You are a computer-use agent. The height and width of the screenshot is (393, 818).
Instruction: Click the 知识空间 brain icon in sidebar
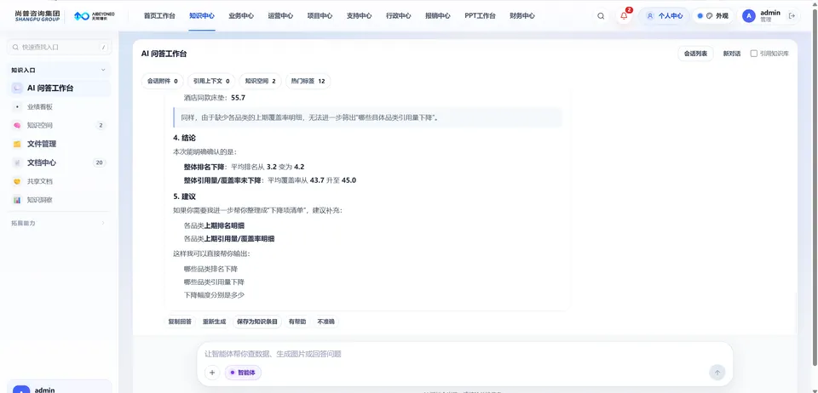(17, 125)
